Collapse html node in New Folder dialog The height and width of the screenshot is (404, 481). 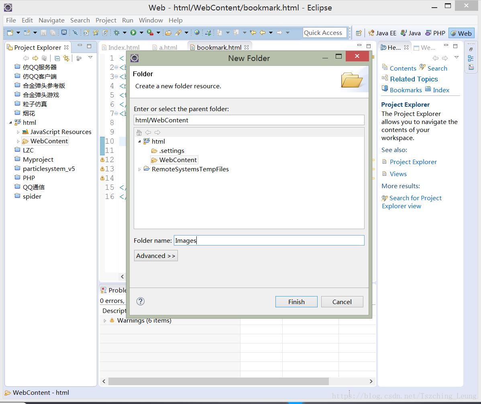139,142
